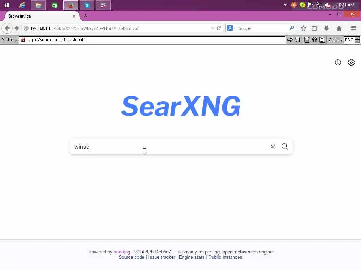
Task: Submit search with the magnifier icon
Action: [x=285, y=147]
